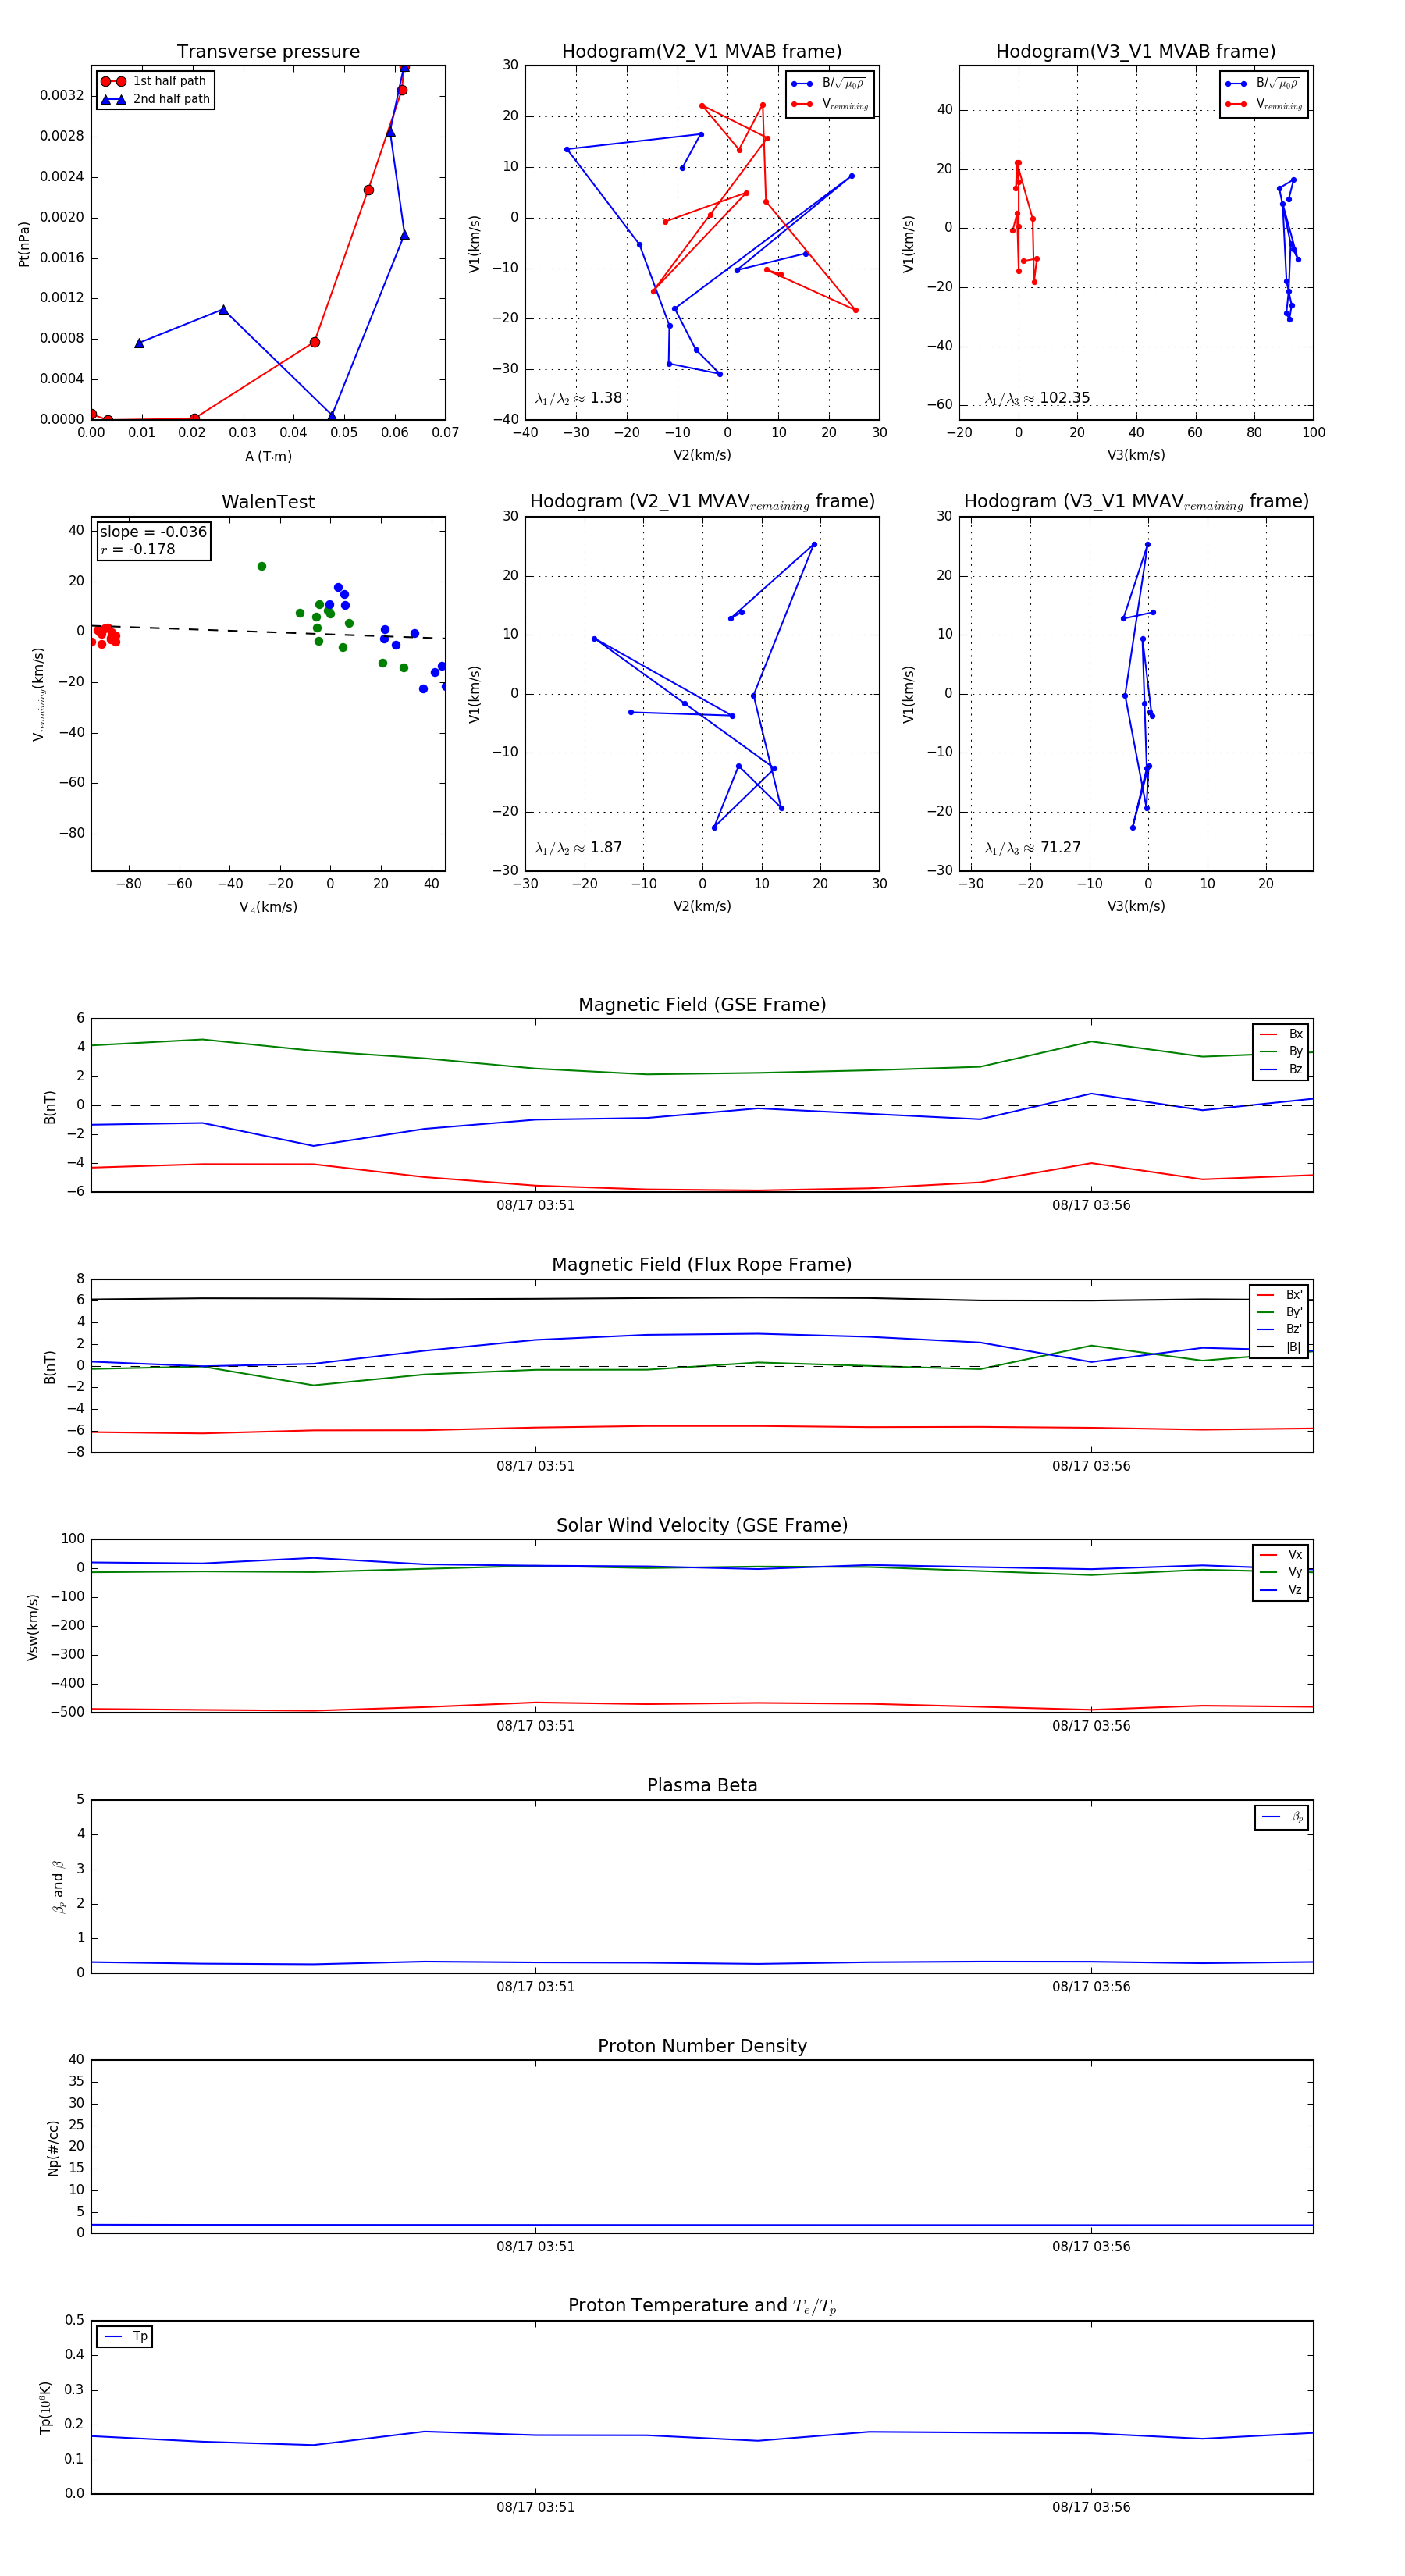This screenshot has height=2576, width=1405.
Task: Click the 'Hodogram (V3_V1 MVAV remaining frame)' title
Action: (x=1136, y=502)
